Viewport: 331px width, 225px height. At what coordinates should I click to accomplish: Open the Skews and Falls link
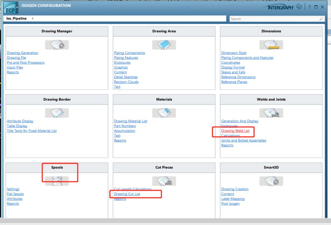click(x=233, y=72)
